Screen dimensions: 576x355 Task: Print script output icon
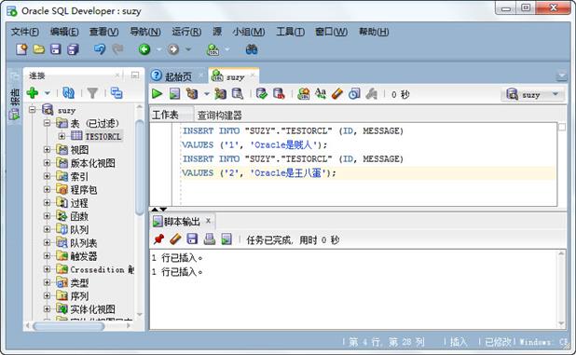(210, 239)
